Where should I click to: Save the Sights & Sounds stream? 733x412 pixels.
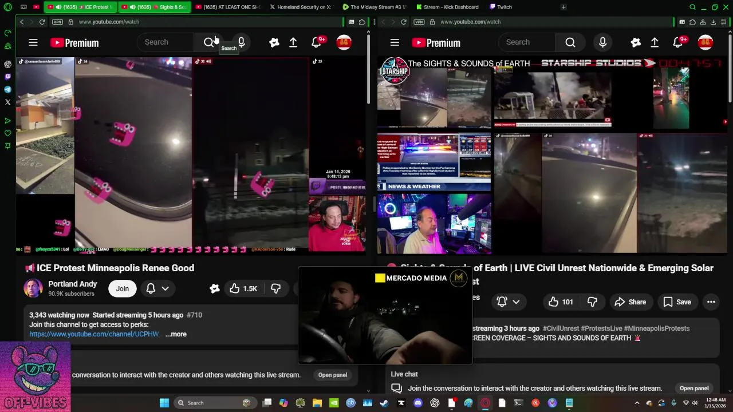click(x=677, y=302)
